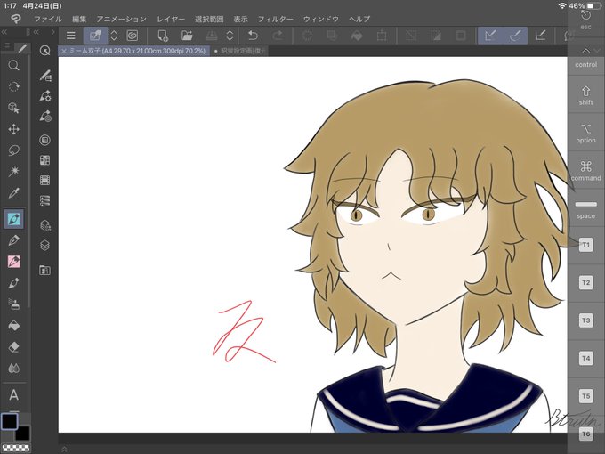The width and height of the screenshot is (605, 454).
Task: Expand stepper arrows beside the save icon
Action: click(230, 36)
